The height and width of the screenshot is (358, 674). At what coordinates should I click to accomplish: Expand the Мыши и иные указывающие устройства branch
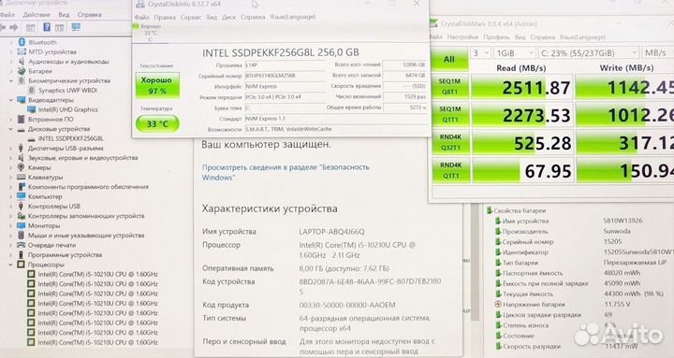click(11, 236)
